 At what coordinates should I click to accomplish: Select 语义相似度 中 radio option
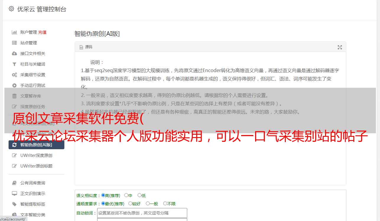pyautogui.click(x=126, y=195)
